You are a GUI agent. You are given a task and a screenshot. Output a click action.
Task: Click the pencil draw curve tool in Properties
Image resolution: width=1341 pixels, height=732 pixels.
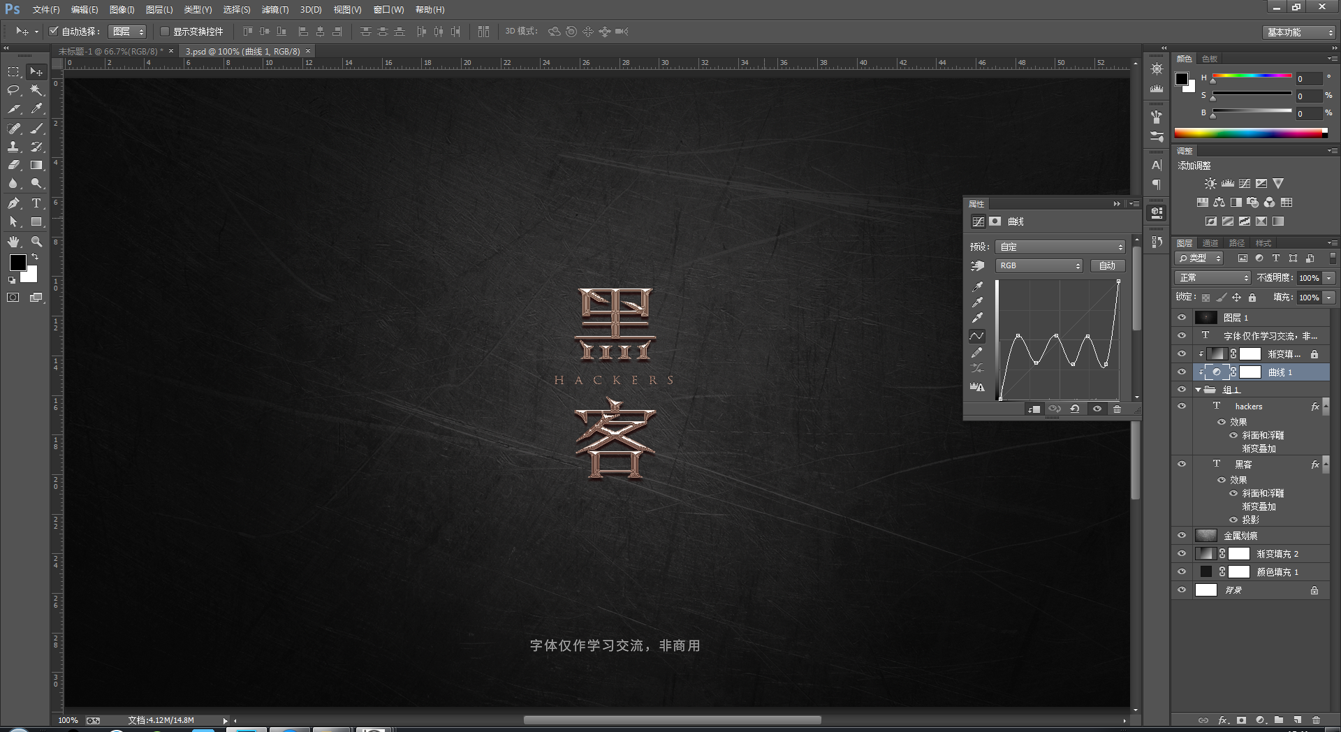click(x=977, y=352)
